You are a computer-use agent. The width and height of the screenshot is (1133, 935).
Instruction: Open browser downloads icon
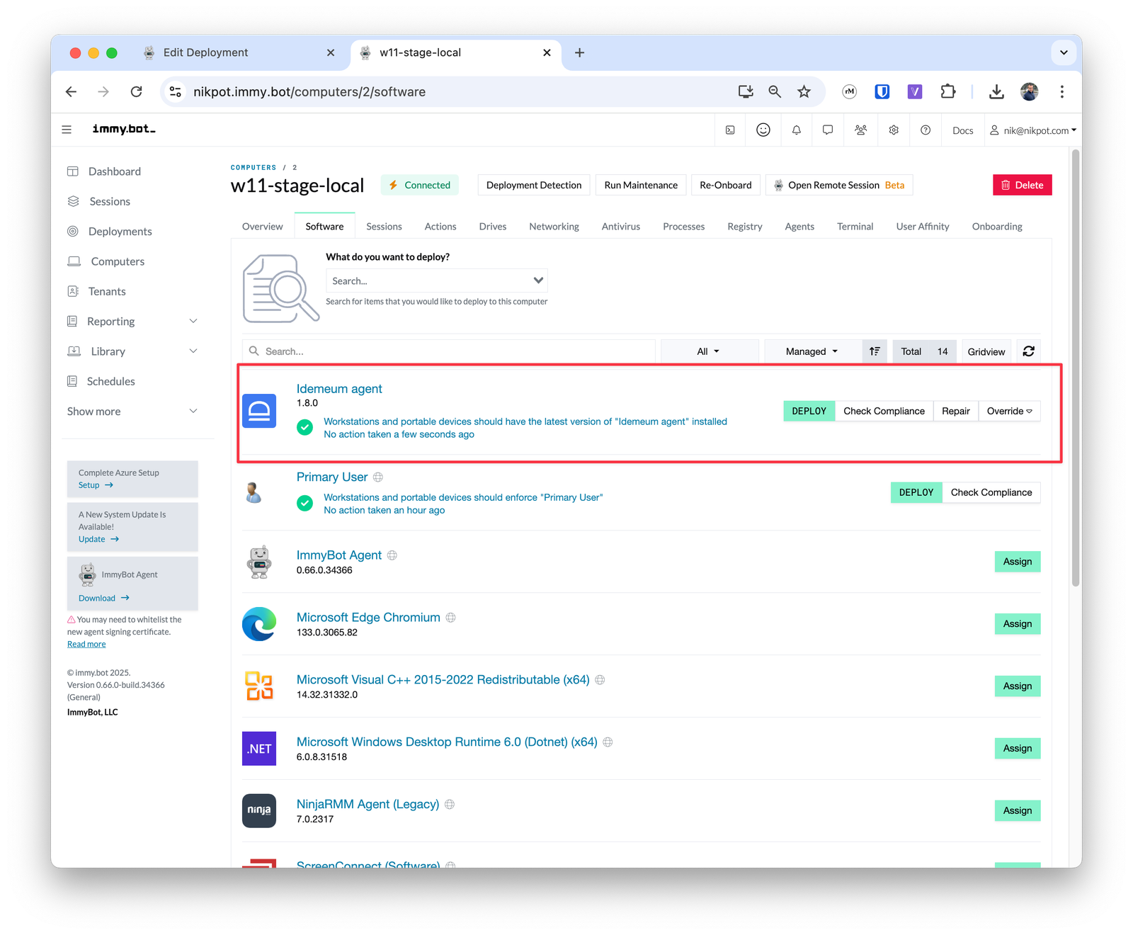click(x=996, y=91)
